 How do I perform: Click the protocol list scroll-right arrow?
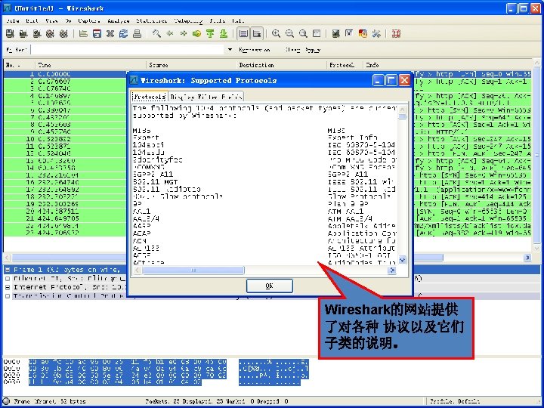pyautogui.click(x=392, y=270)
